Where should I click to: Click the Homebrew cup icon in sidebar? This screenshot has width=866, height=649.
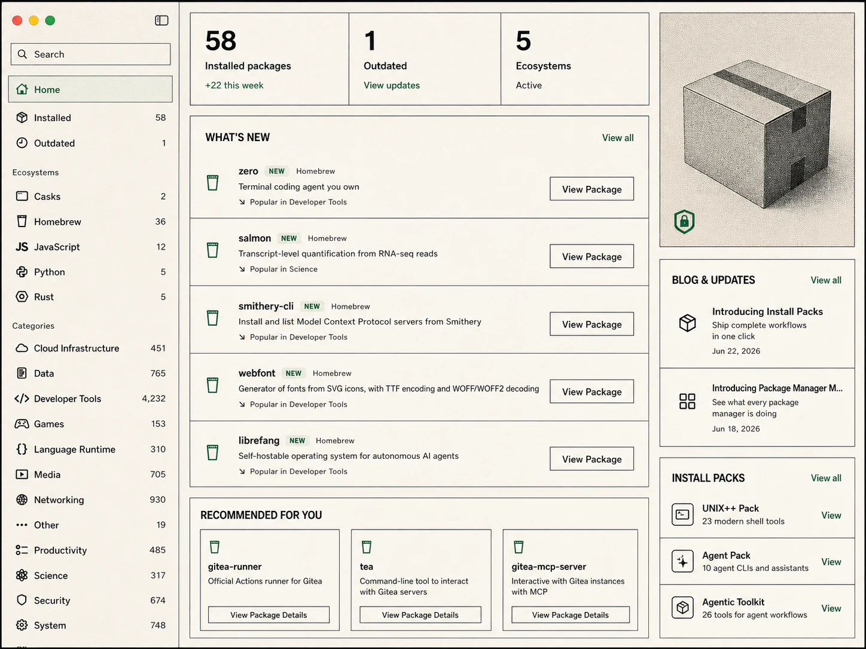(22, 221)
